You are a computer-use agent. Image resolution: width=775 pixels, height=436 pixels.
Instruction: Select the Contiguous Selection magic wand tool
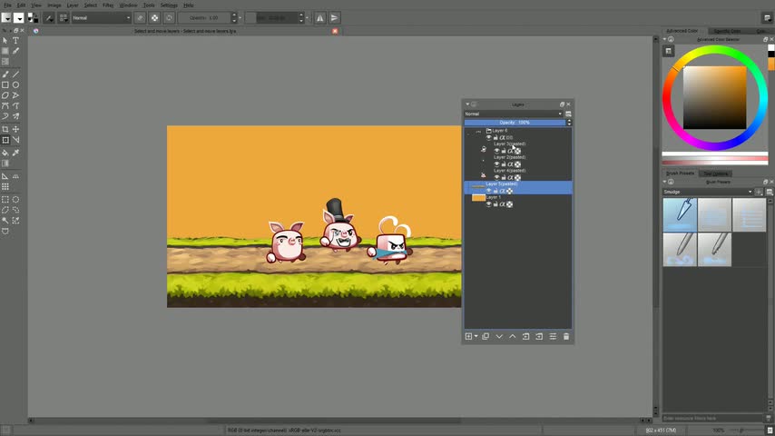[x=5, y=221]
